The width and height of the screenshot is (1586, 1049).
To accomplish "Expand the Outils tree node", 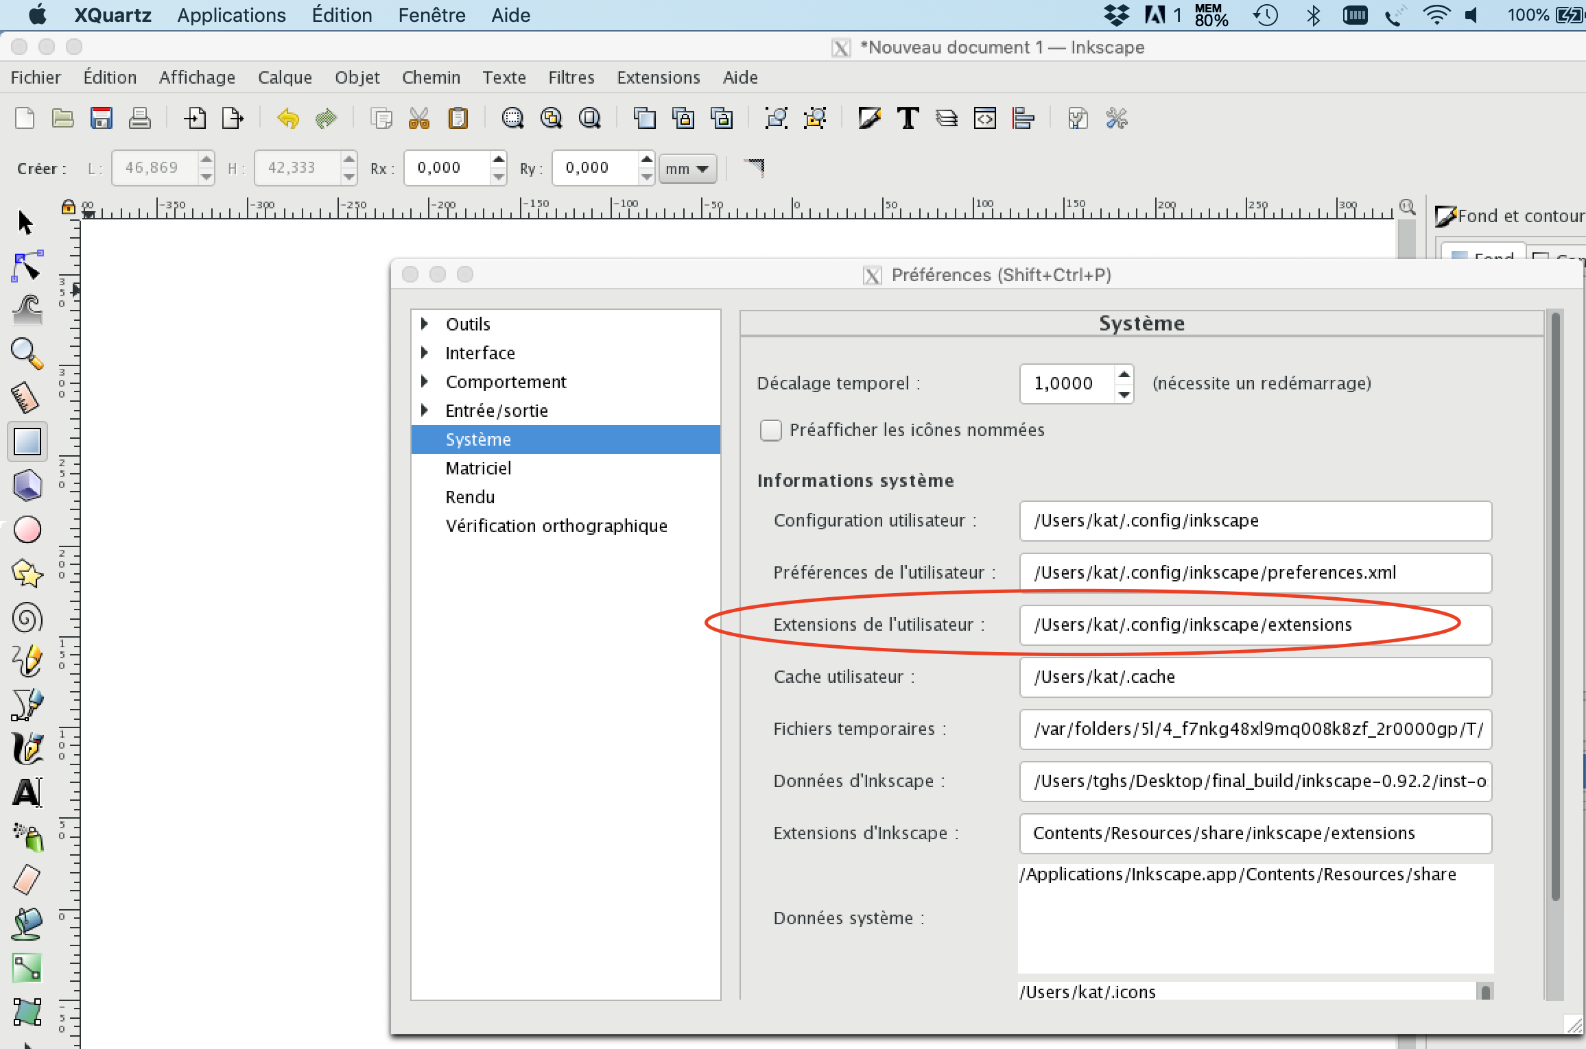I will pos(425,324).
